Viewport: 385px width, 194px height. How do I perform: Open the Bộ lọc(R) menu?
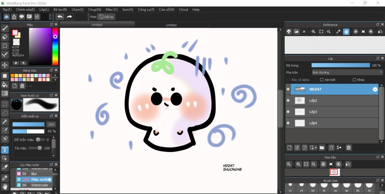click(60, 9)
